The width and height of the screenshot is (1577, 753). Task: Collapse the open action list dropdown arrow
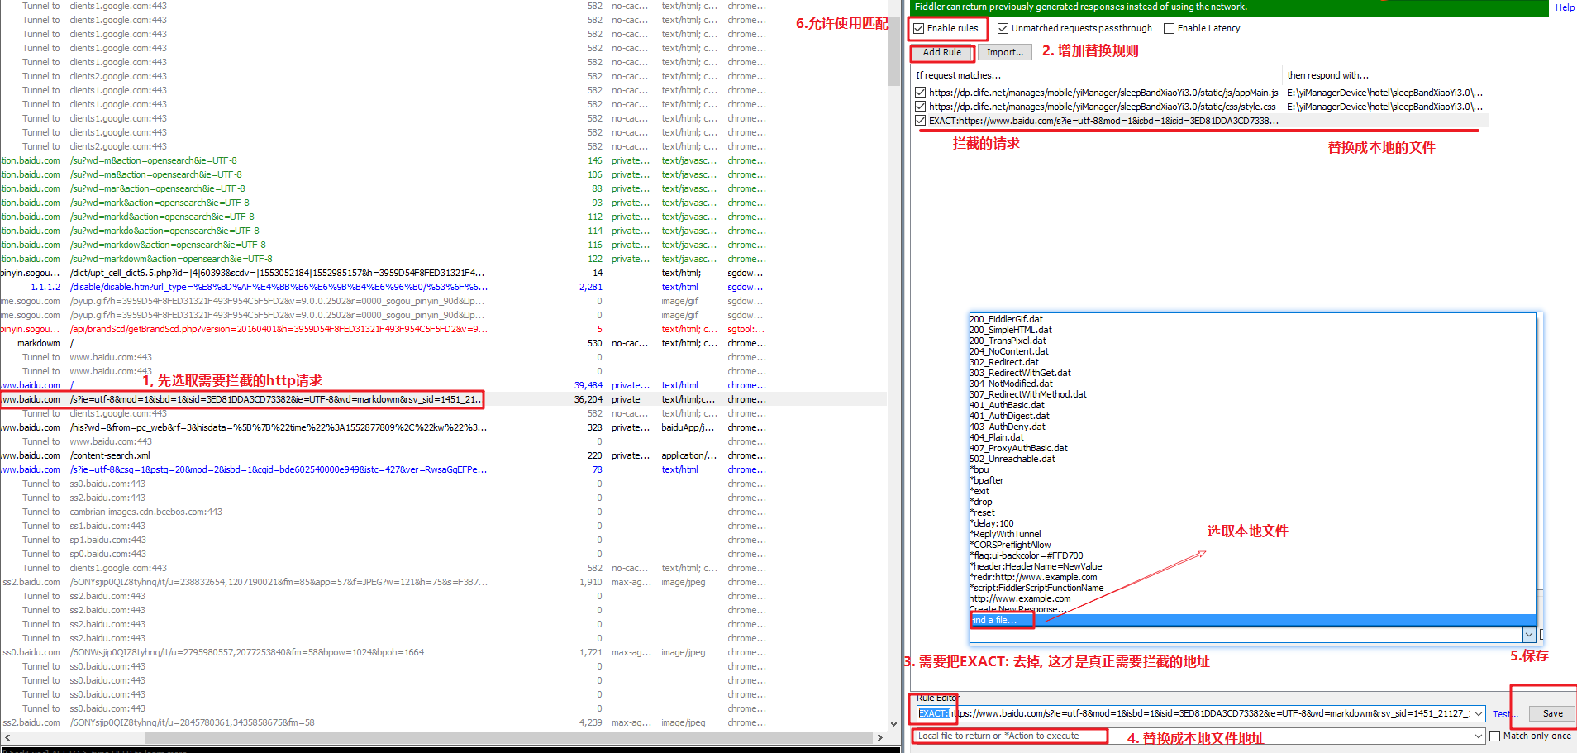coord(1528,634)
